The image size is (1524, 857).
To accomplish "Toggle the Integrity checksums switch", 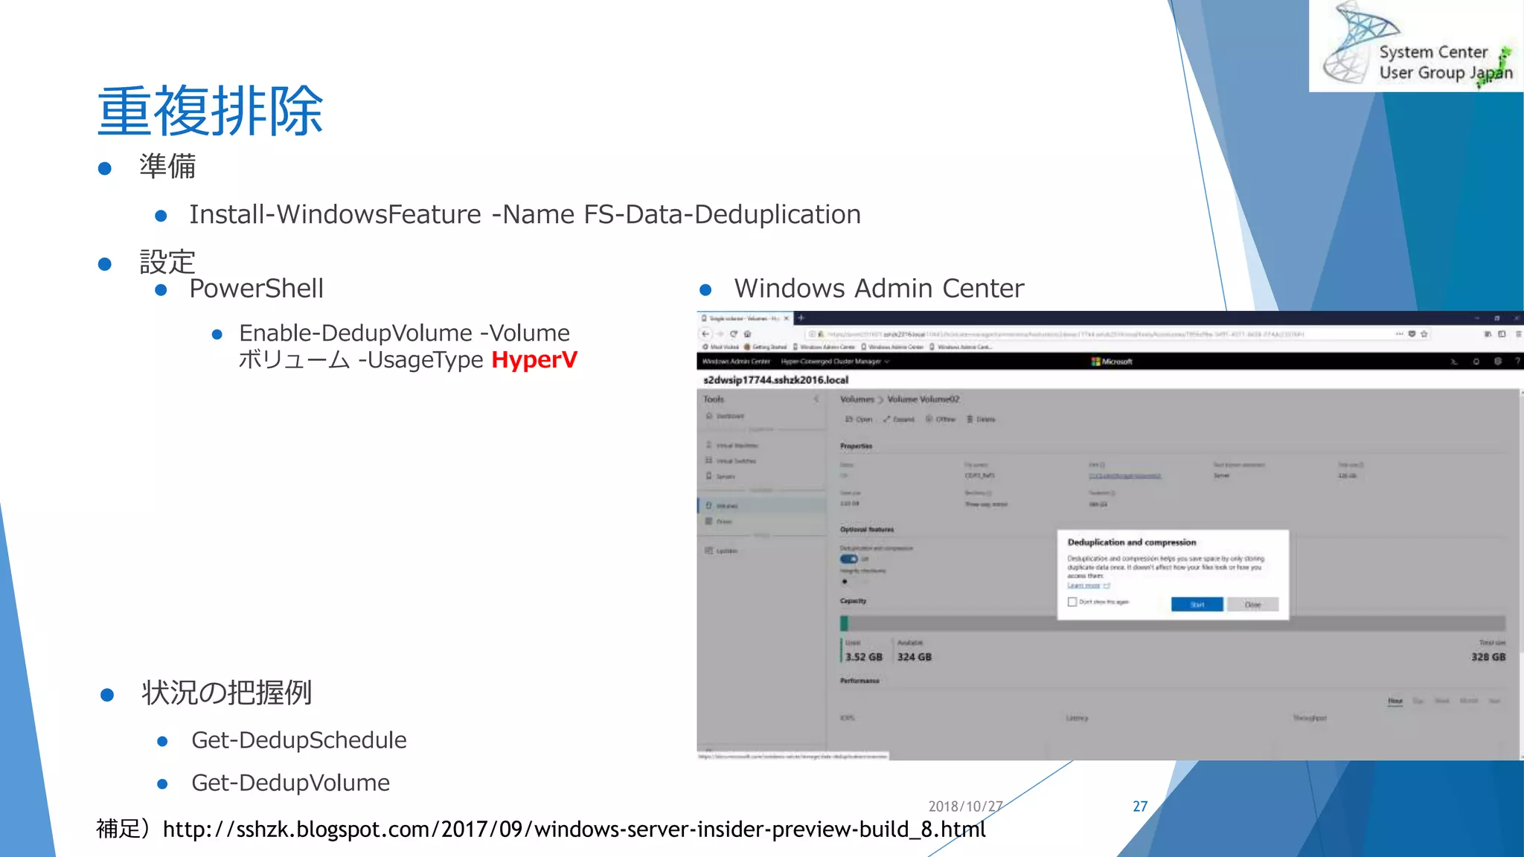I will click(849, 582).
